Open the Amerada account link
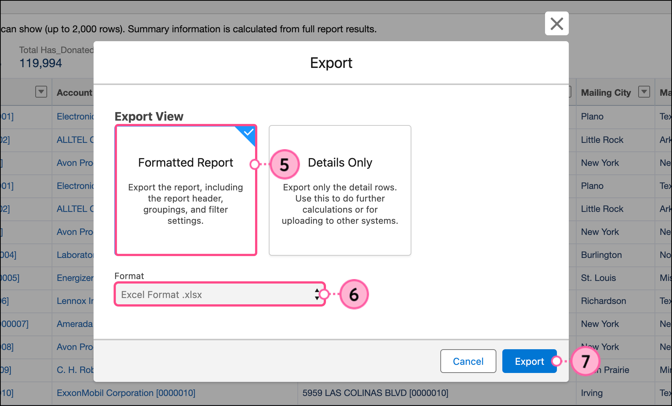 point(75,324)
